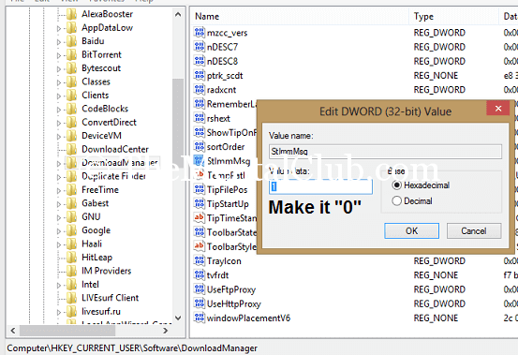Select the nDESC7 DWORD icon
The image size is (518, 355).
[200, 47]
